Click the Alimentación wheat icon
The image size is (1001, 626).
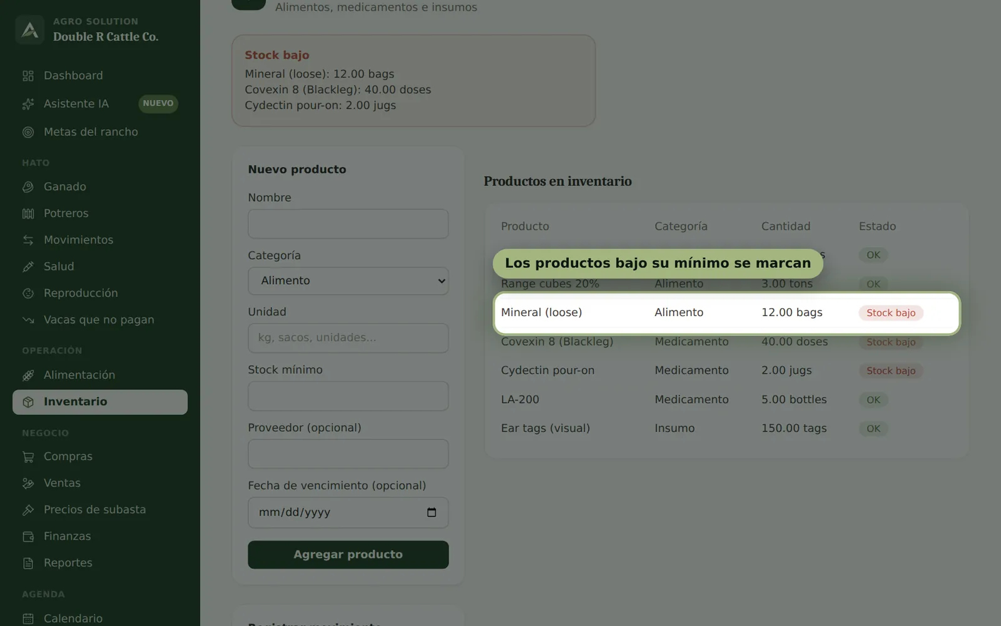click(28, 375)
